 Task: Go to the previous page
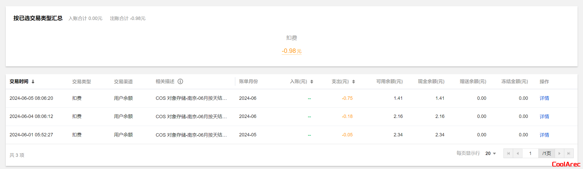click(518, 153)
